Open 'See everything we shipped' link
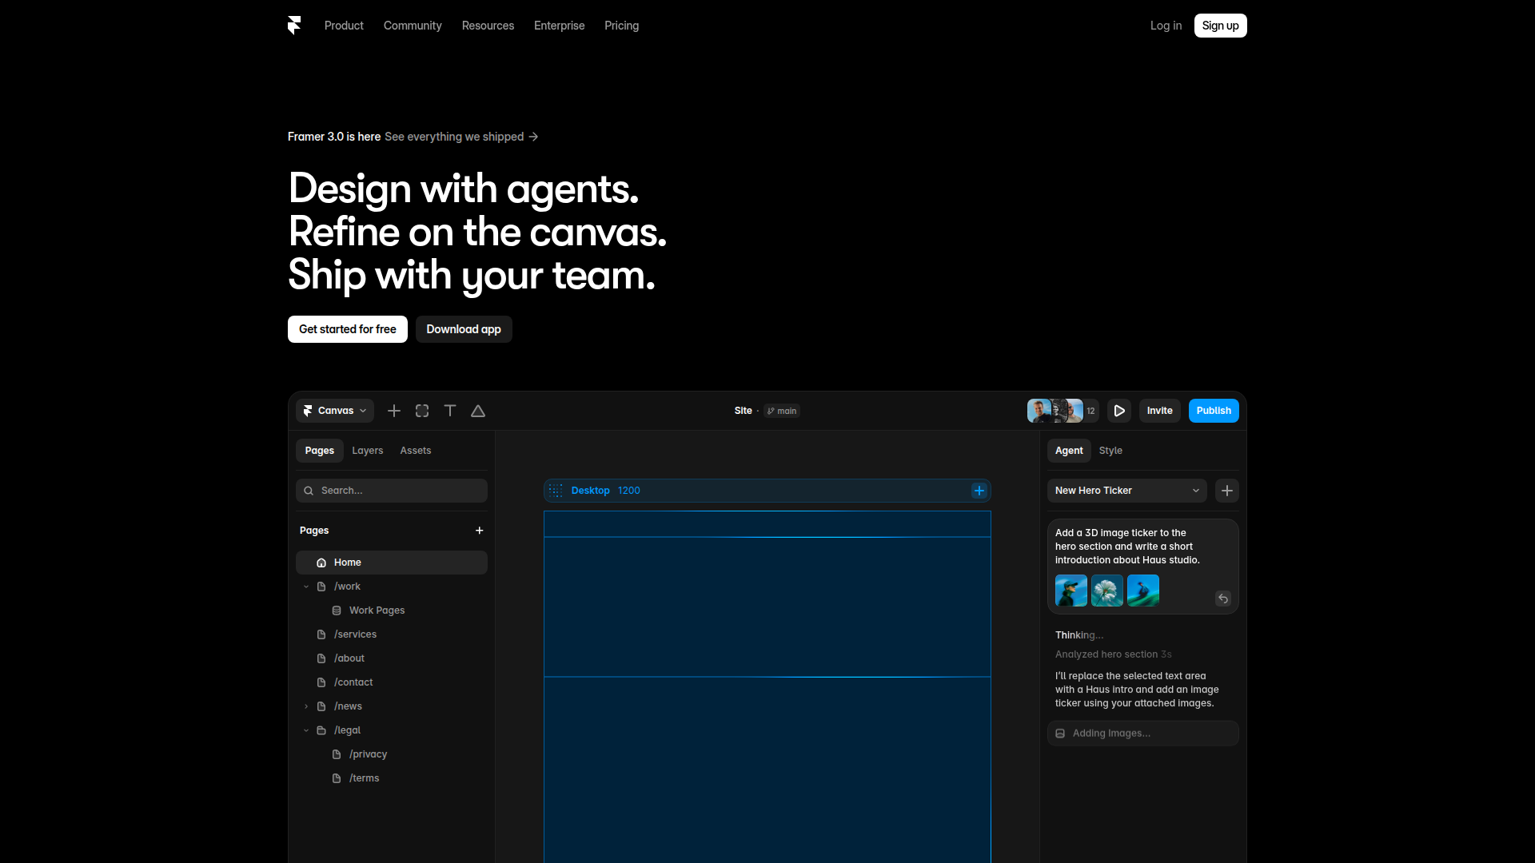This screenshot has width=1535, height=863. (461, 137)
